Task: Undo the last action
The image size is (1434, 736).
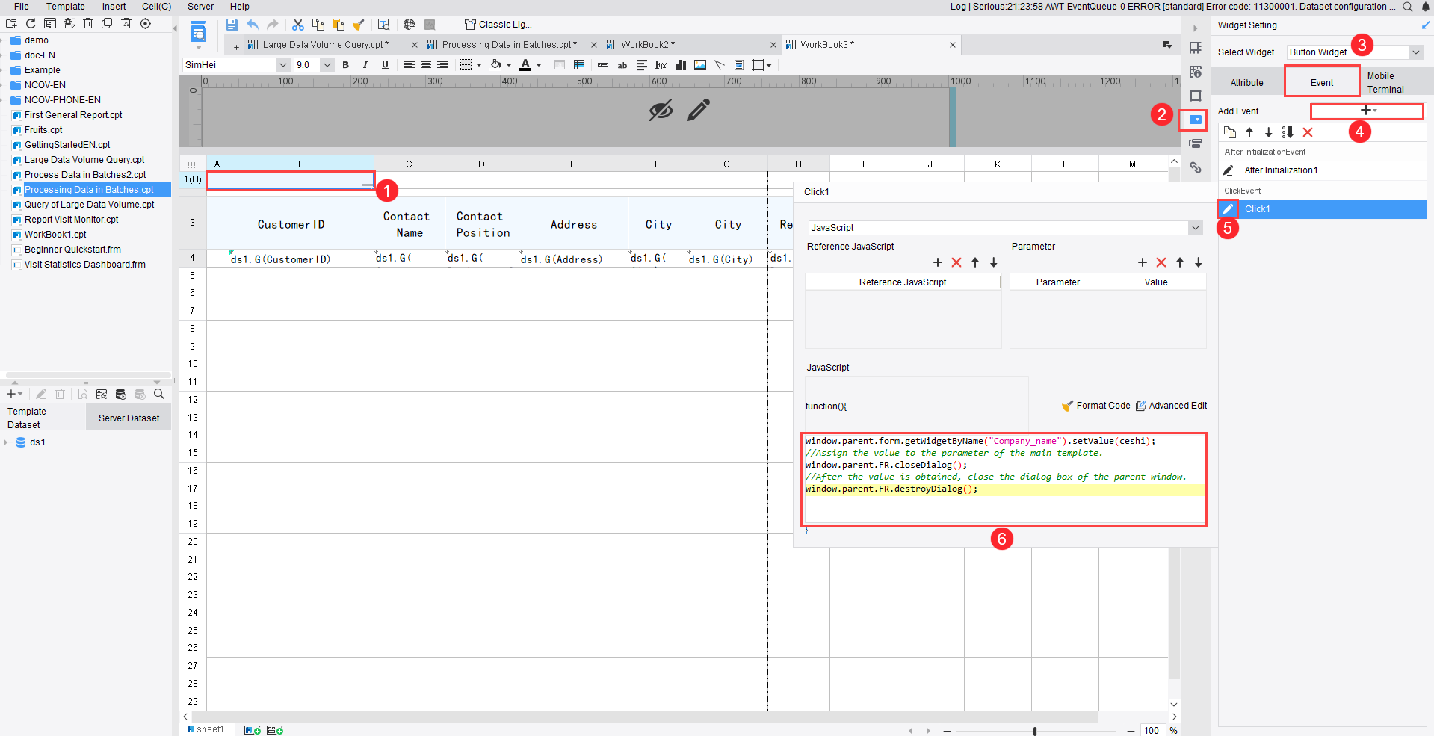Action: (253, 25)
